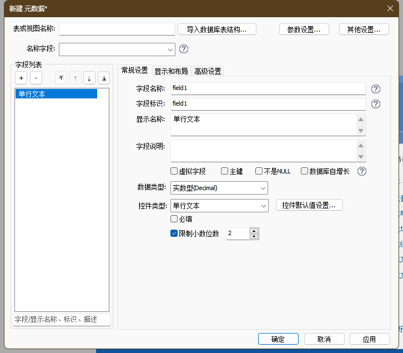The width and height of the screenshot is (403, 353).
Task: Switch to the 显示和布局 tab
Action: point(171,71)
